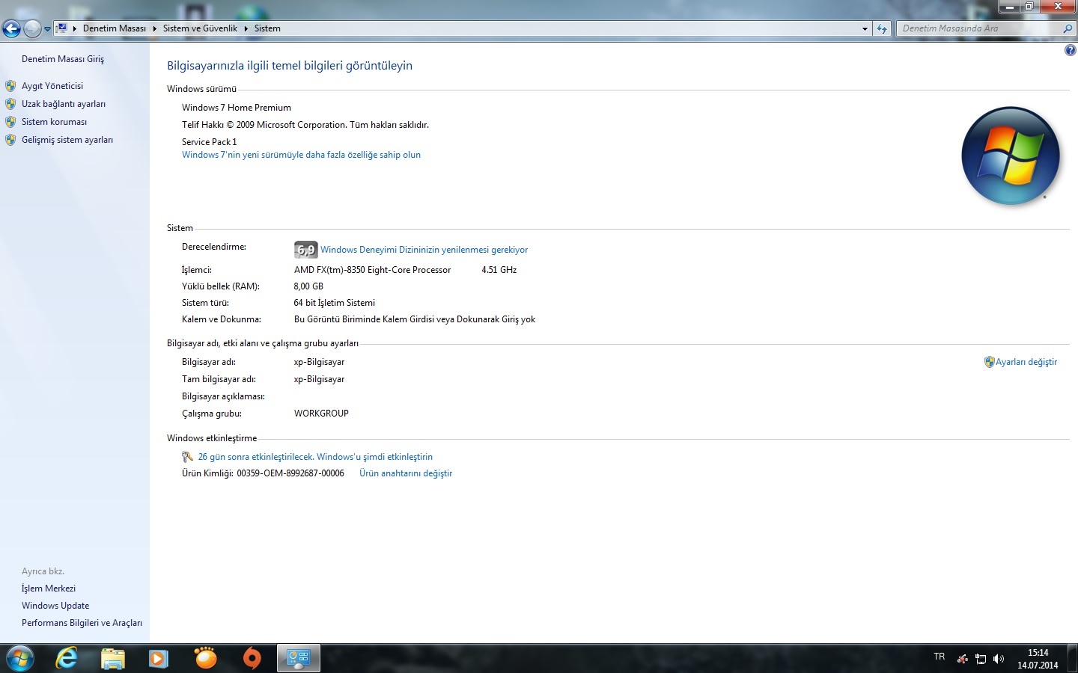Open Denetim Masası Giriş

pyautogui.click(x=63, y=59)
